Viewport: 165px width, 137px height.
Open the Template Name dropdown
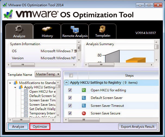[x=48, y=74]
